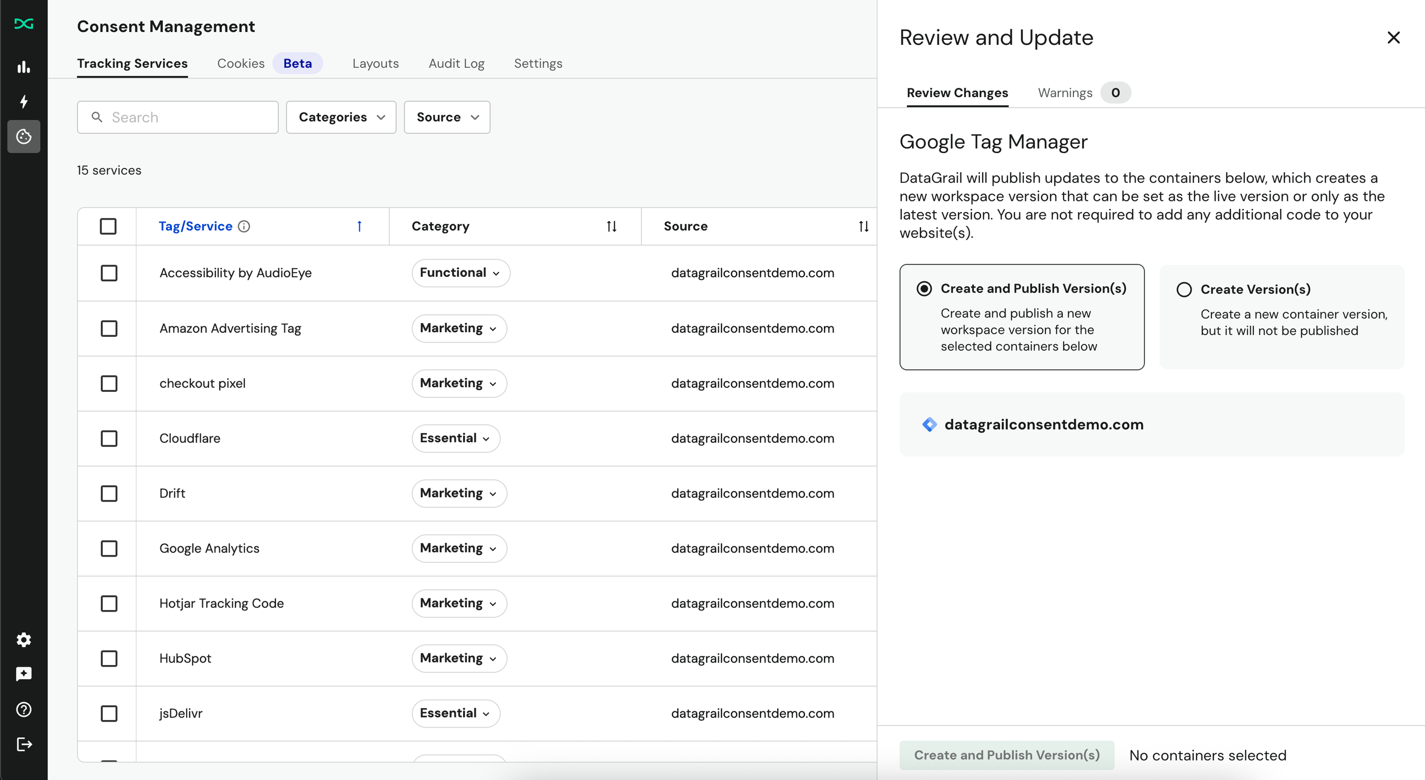Open the lightning bolt sidebar icon
The height and width of the screenshot is (780, 1425).
click(x=24, y=102)
